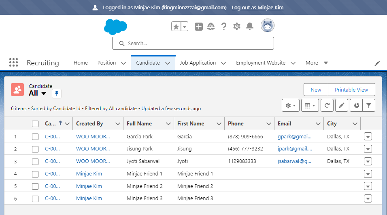Toggle the select-all rows checkbox
This screenshot has width=387, height=215.
pyautogui.click(x=35, y=124)
